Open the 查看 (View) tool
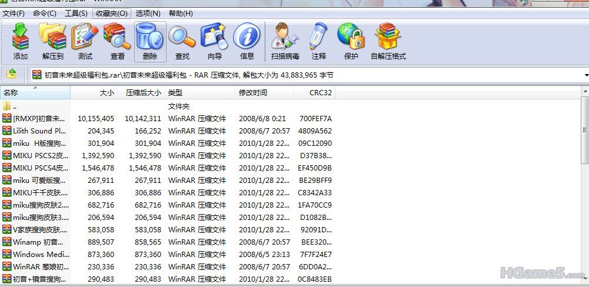The image size is (589, 287). (117, 41)
